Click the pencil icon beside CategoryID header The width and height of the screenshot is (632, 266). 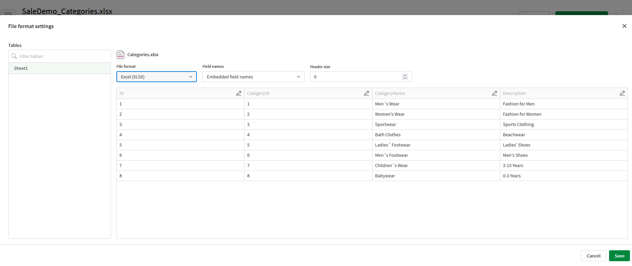tap(366, 93)
